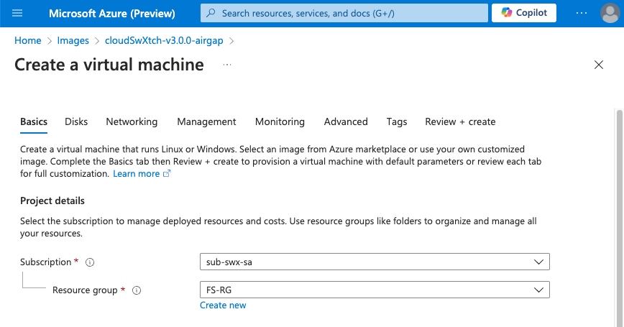This screenshot has height=327, width=624.
Task: Go to Home breadcrumb
Action: pos(28,40)
